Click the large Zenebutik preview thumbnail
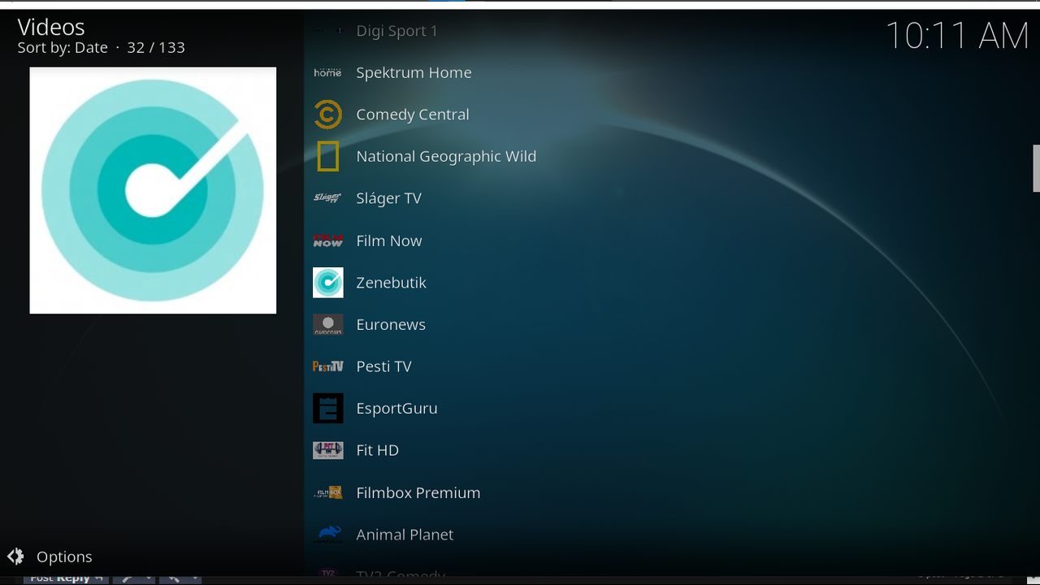Viewport: 1040px width, 585px height. coord(153,190)
